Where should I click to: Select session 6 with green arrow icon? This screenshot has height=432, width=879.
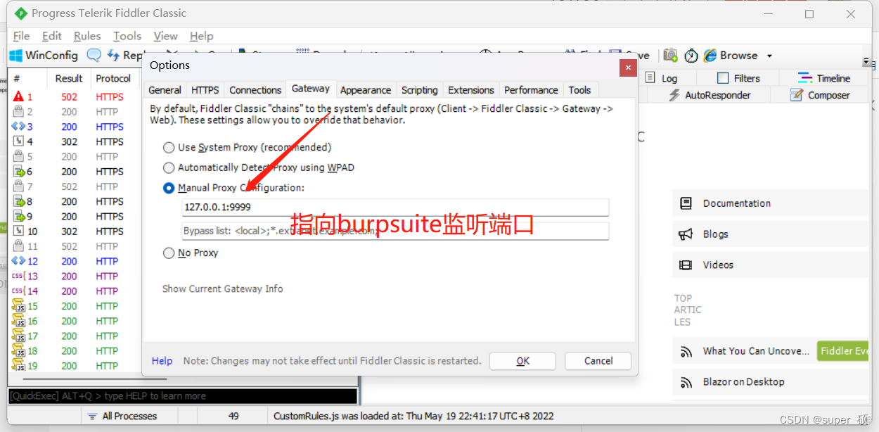point(75,172)
